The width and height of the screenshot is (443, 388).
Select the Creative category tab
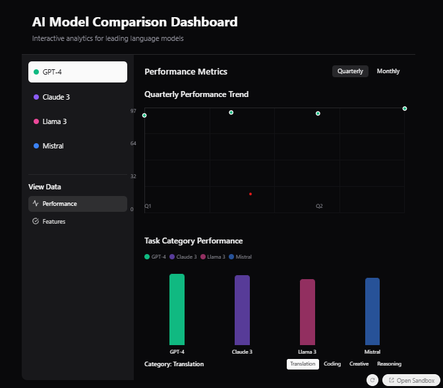click(x=359, y=364)
